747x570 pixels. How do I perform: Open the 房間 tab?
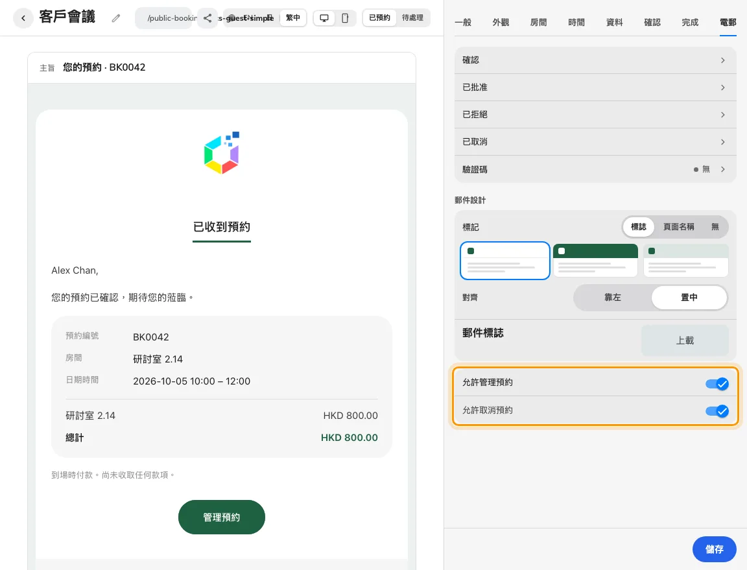pyautogui.click(x=538, y=23)
